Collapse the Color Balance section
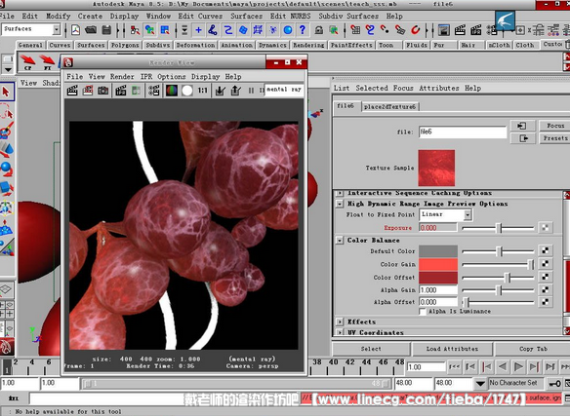570x416 pixels. (x=340, y=240)
